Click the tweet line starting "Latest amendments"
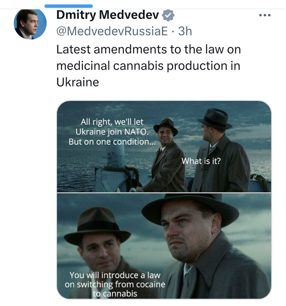 point(149,49)
